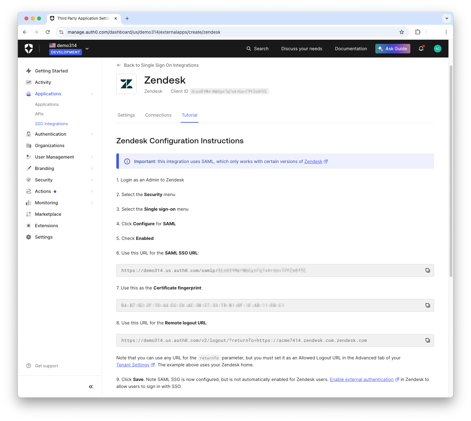Viewport: 471px width, 421px height.
Task: Click the Applications layers icon
Action: [x=29, y=94]
